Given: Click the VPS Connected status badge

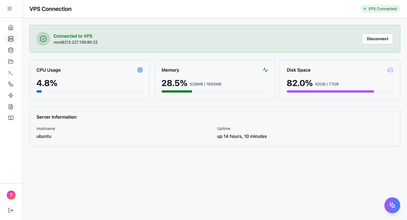Looking at the screenshot, I should coord(380,9).
